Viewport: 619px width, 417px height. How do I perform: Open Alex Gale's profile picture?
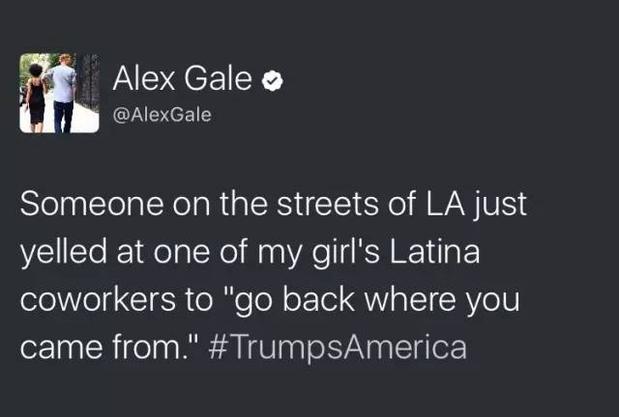59,93
